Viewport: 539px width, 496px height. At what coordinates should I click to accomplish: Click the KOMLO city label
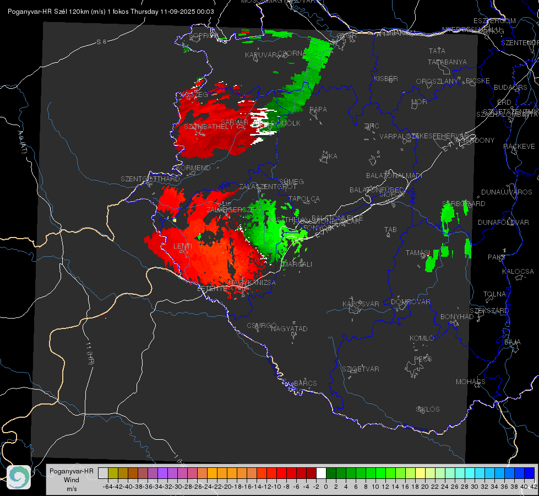click(x=421, y=338)
